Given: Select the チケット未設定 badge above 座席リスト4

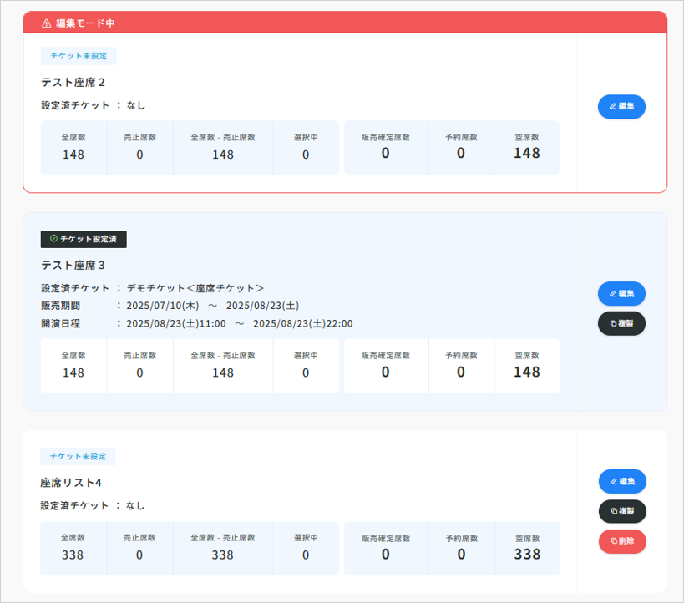Looking at the screenshot, I should 79,457.
